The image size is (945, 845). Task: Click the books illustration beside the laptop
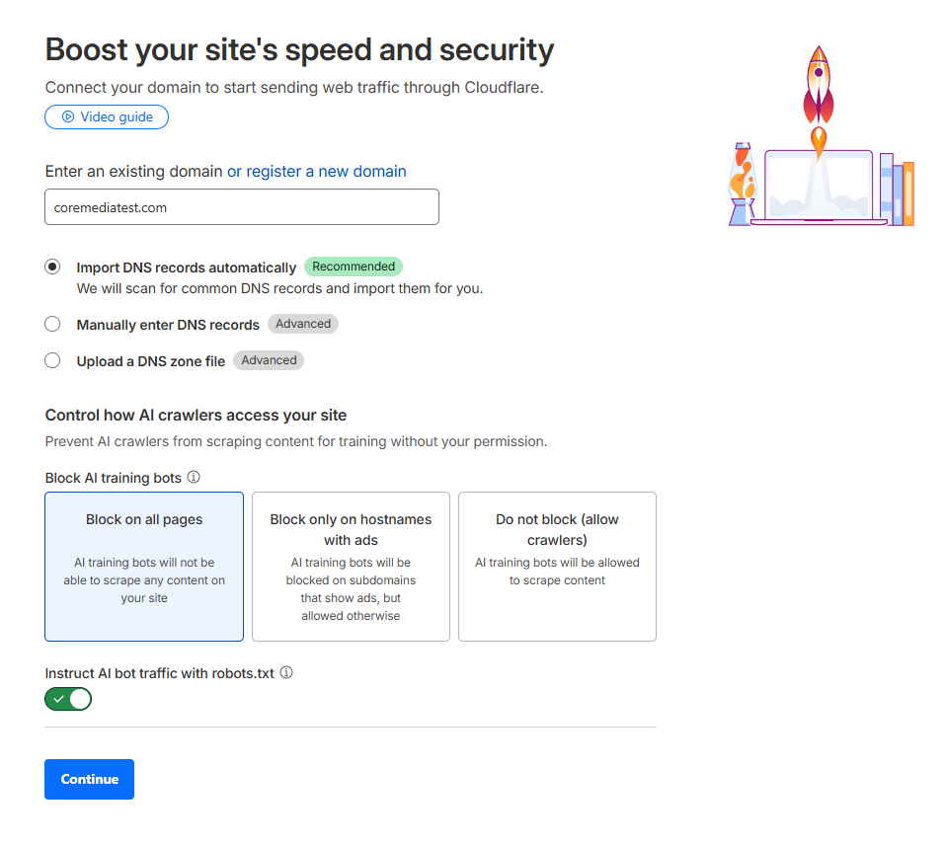(897, 190)
